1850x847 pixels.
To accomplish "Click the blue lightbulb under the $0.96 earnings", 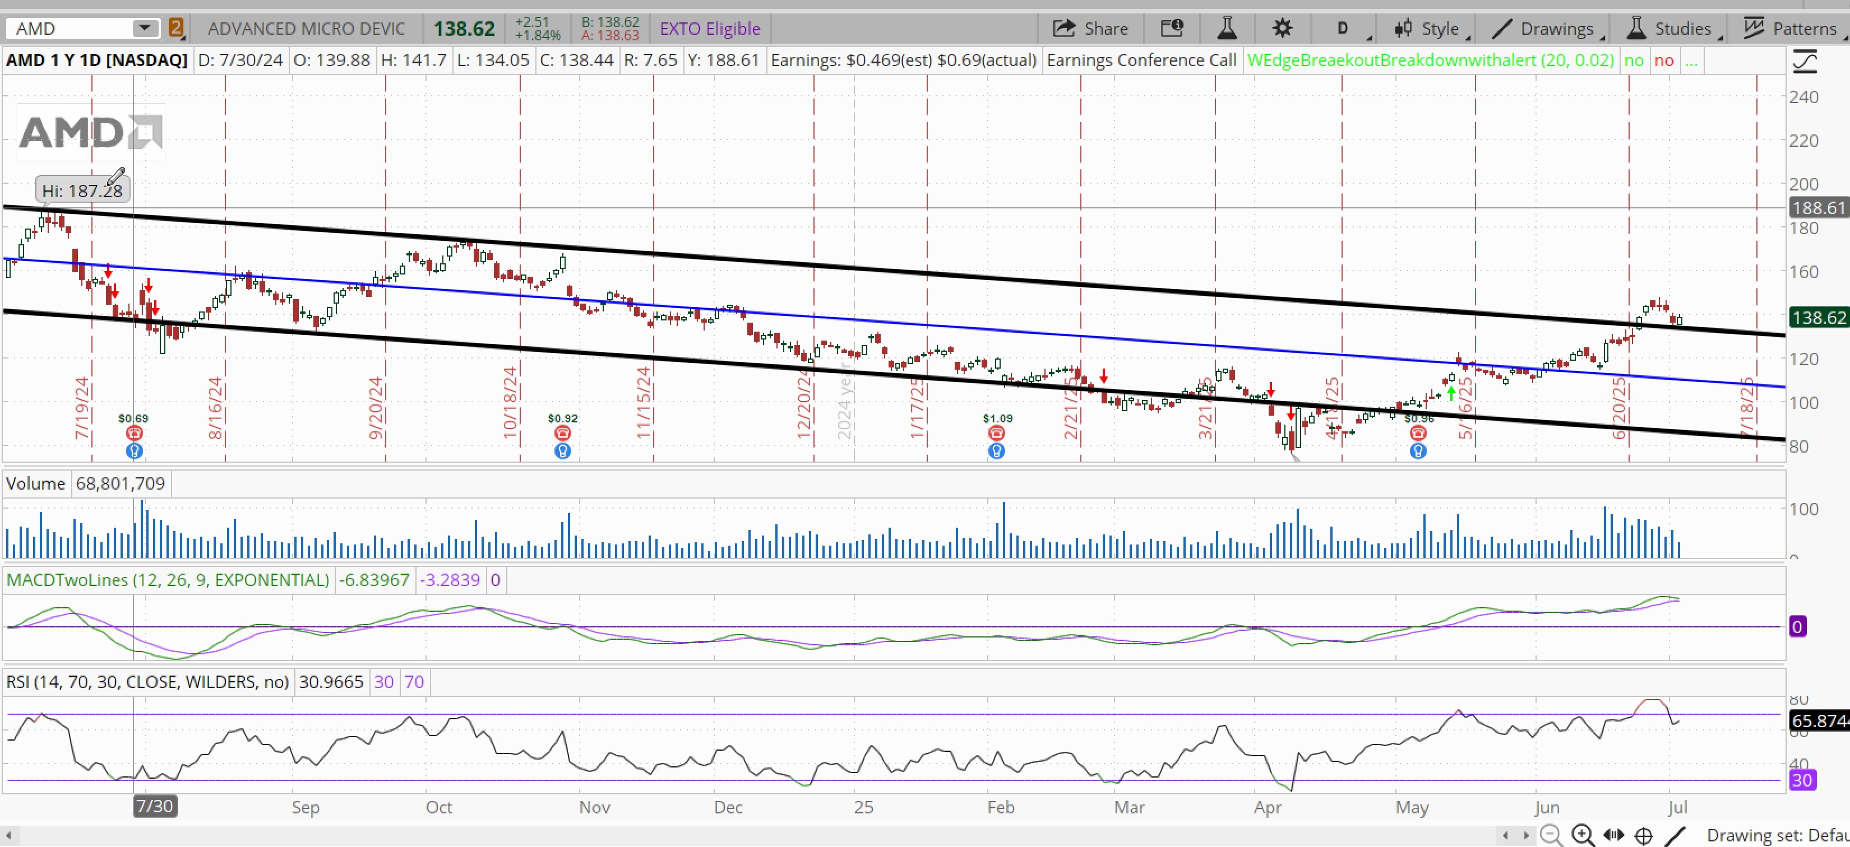I will pos(1418,451).
